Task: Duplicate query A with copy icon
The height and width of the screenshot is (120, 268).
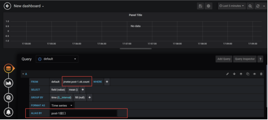Action: point(248,74)
